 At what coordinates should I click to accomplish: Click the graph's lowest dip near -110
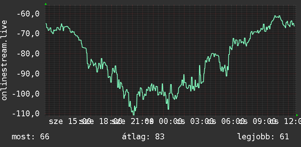point(133,114)
